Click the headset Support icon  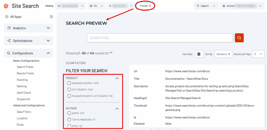pos(198,6)
